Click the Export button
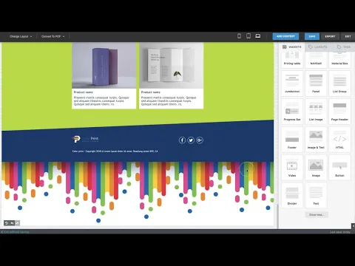Image resolution: width=355 pixels, height=266 pixels. tap(330, 36)
